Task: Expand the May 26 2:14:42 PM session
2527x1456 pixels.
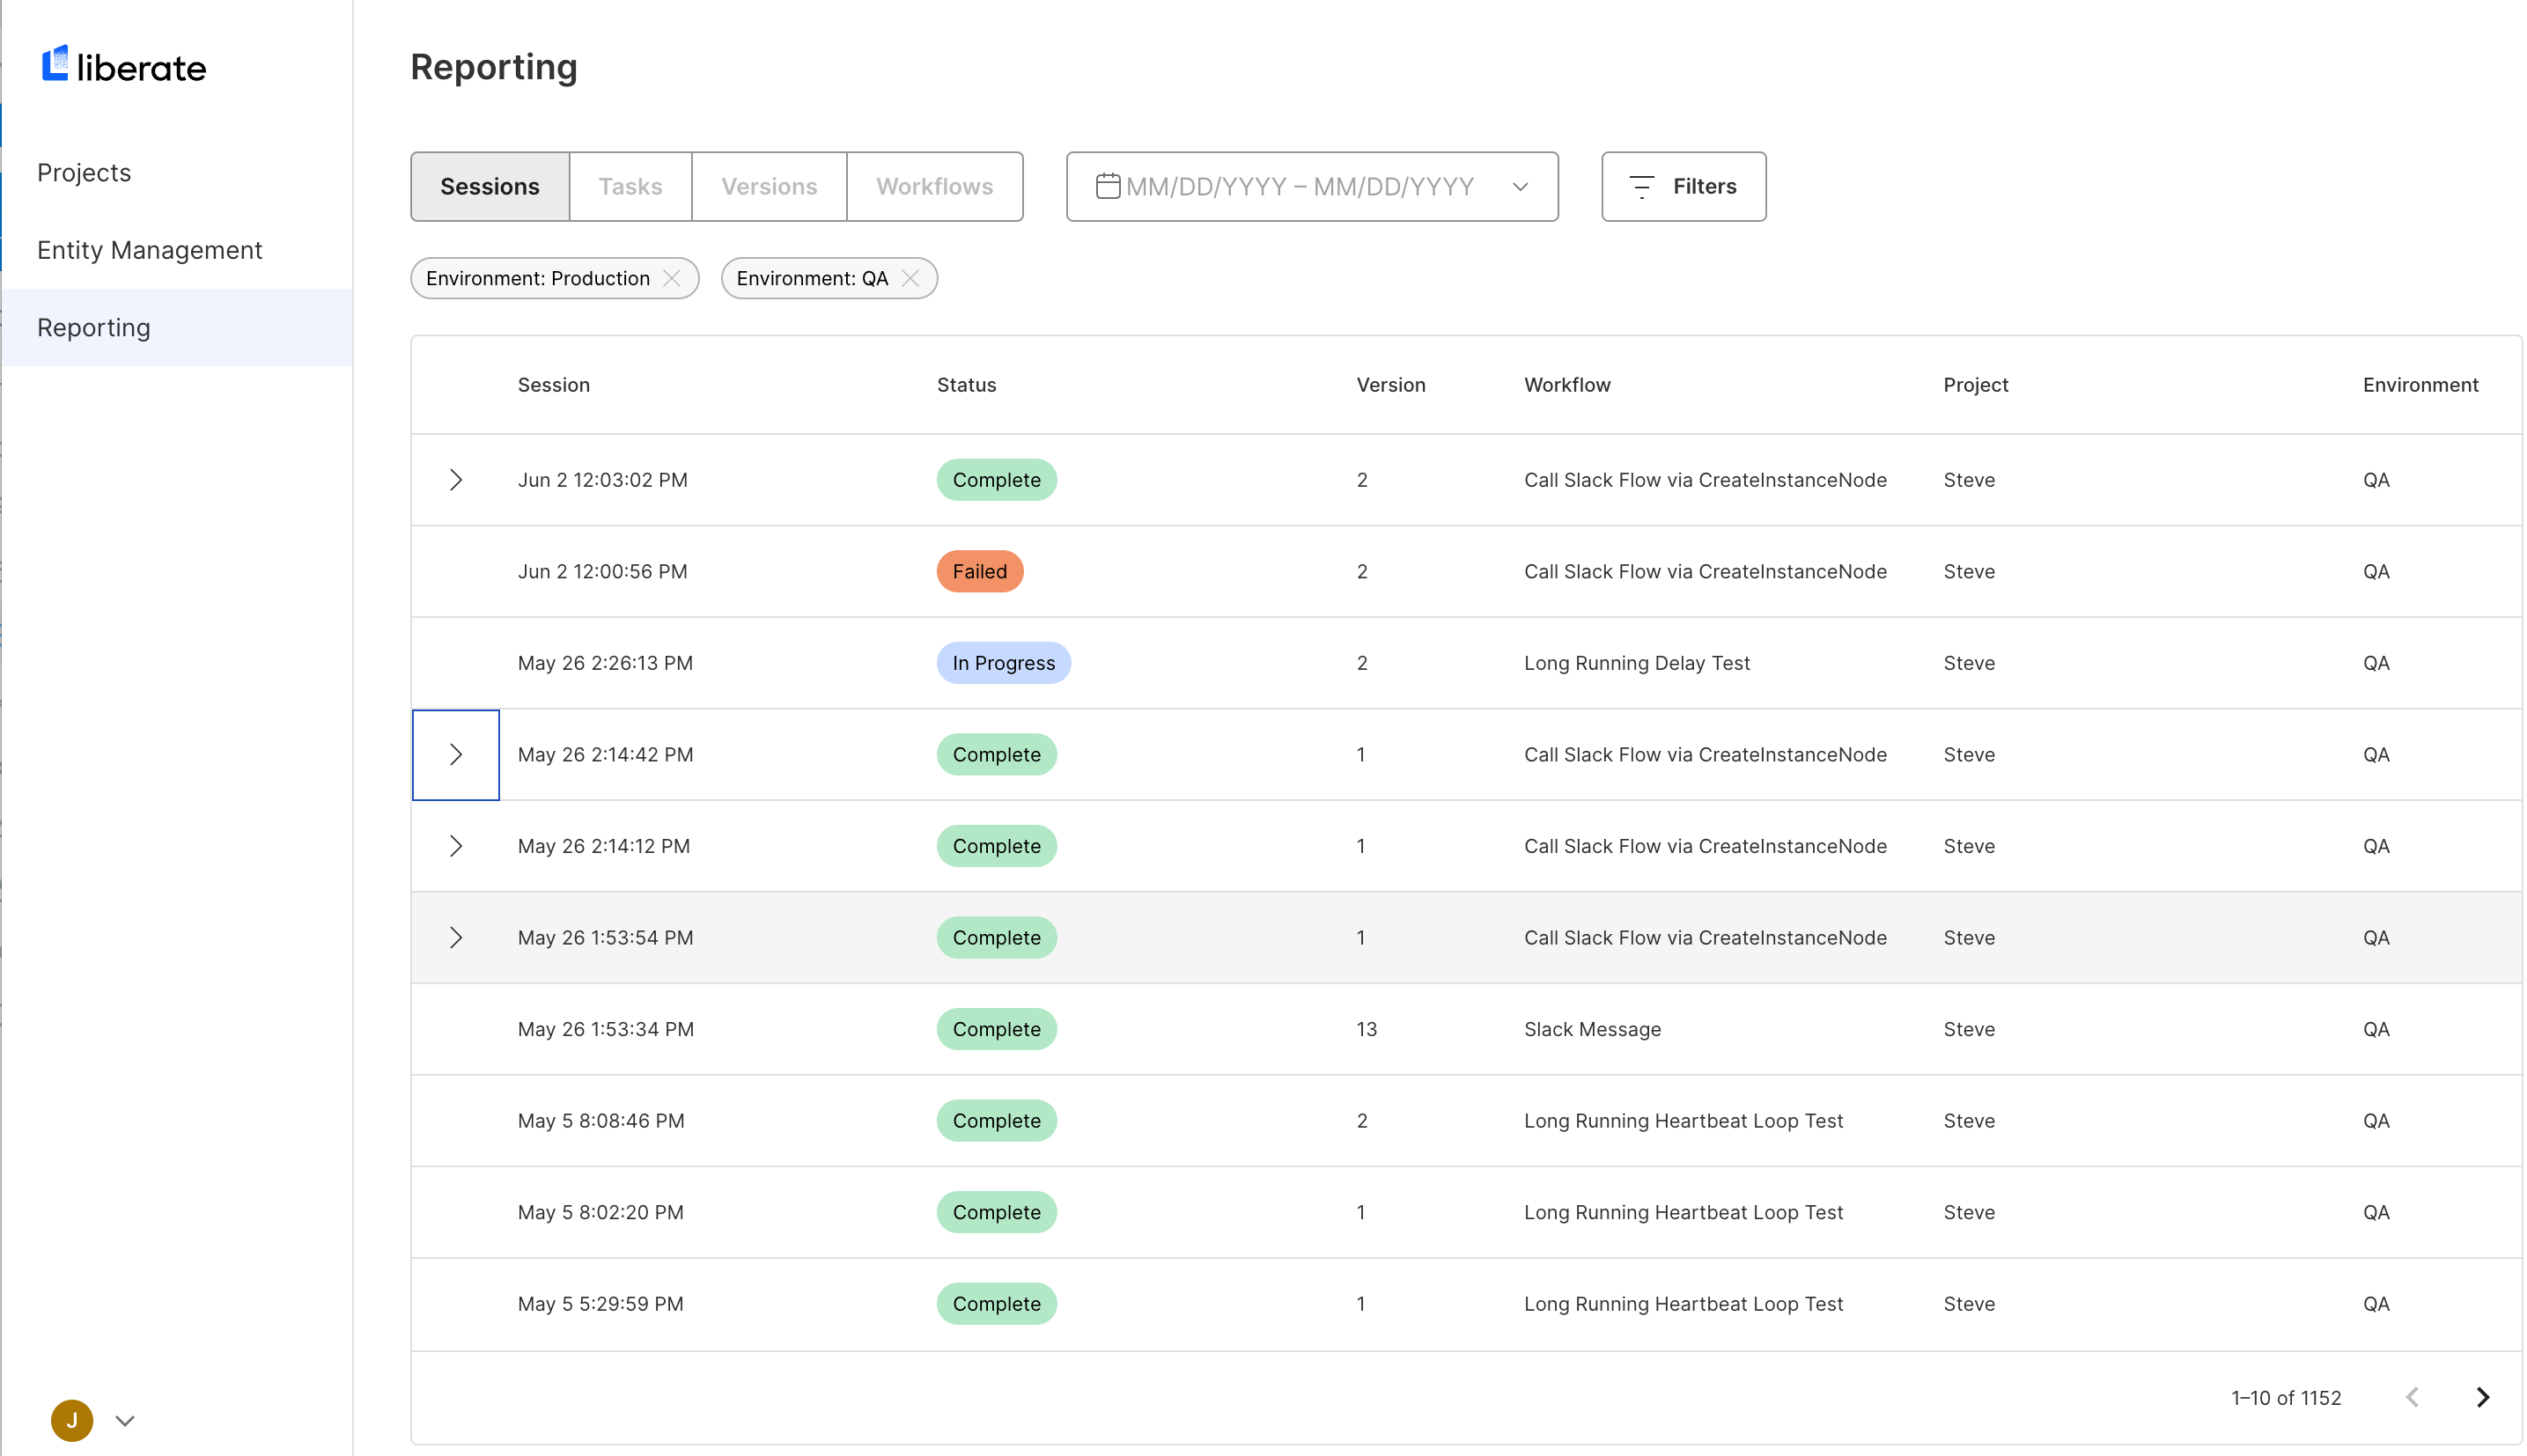Action: tap(456, 755)
